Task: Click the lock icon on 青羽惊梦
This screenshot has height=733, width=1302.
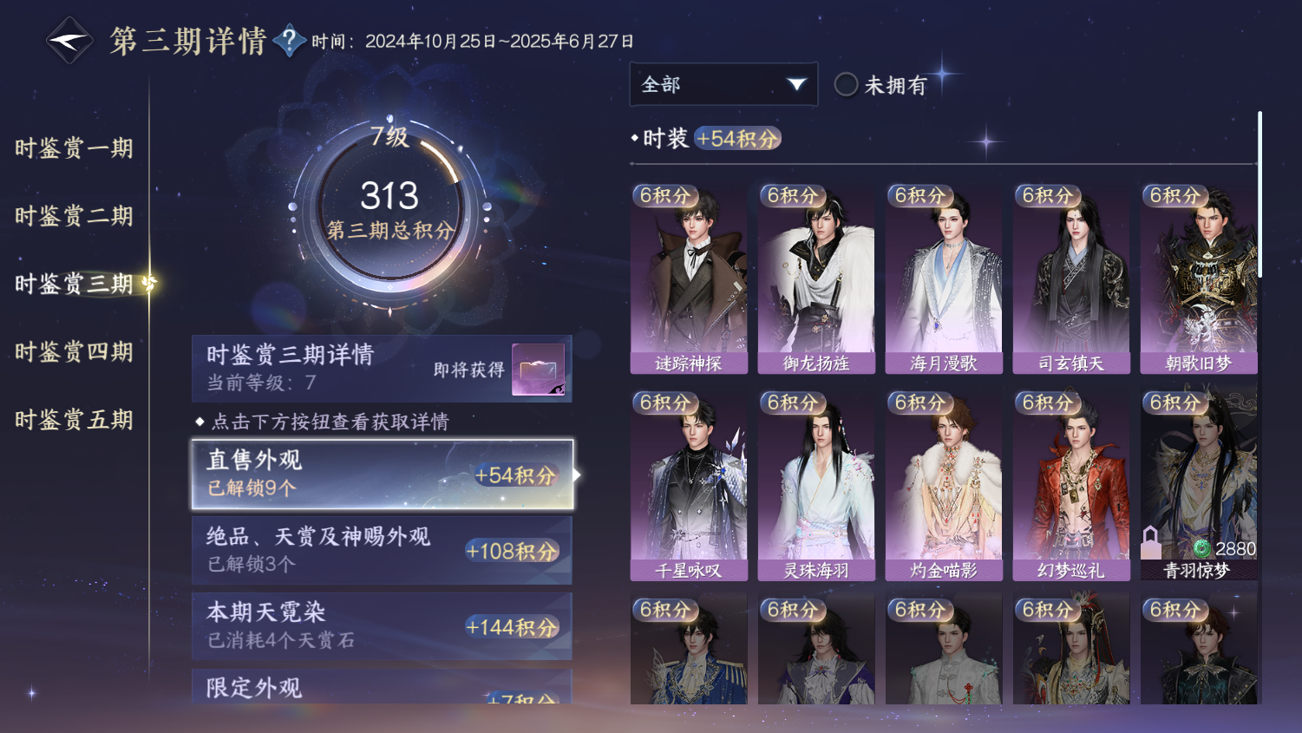Action: (1150, 542)
